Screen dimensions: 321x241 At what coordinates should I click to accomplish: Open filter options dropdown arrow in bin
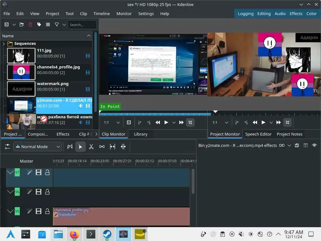[x=64, y=24]
